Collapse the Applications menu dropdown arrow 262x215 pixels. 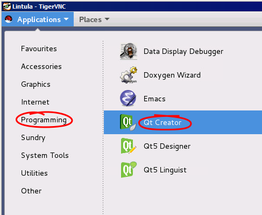click(66, 19)
